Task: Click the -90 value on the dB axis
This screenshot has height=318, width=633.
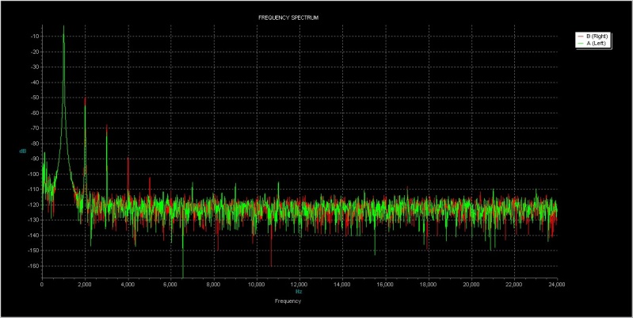Action: tap(34, 159)
